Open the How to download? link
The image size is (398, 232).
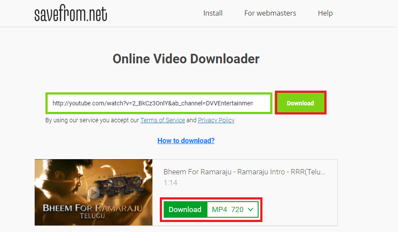click(x=186, y=141)
